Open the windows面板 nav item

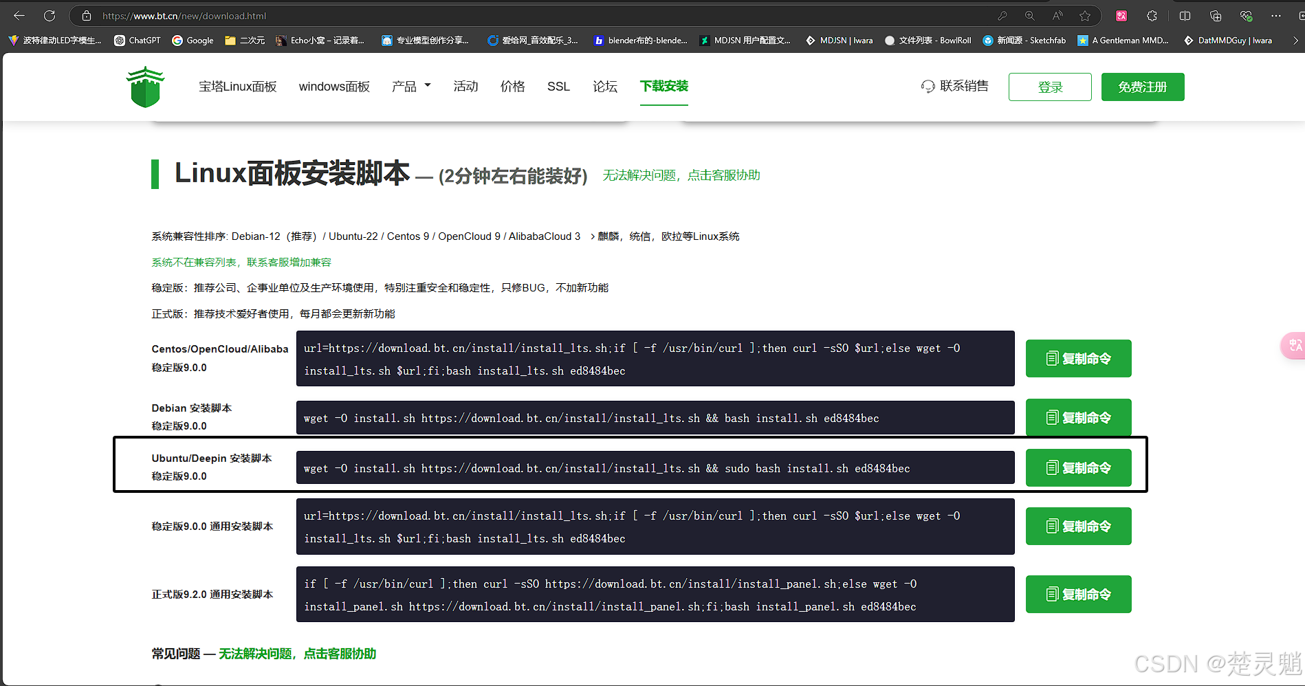(x=334, y=87)
